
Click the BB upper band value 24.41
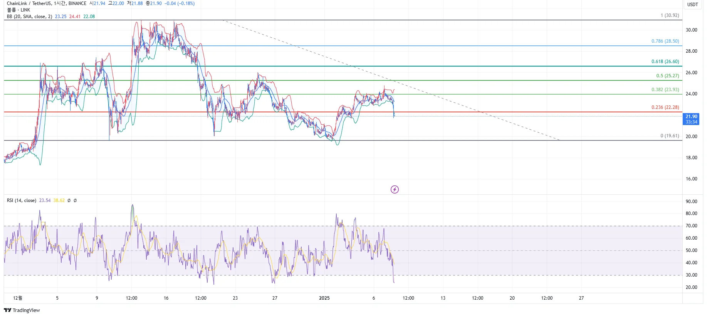click(75, 17)
